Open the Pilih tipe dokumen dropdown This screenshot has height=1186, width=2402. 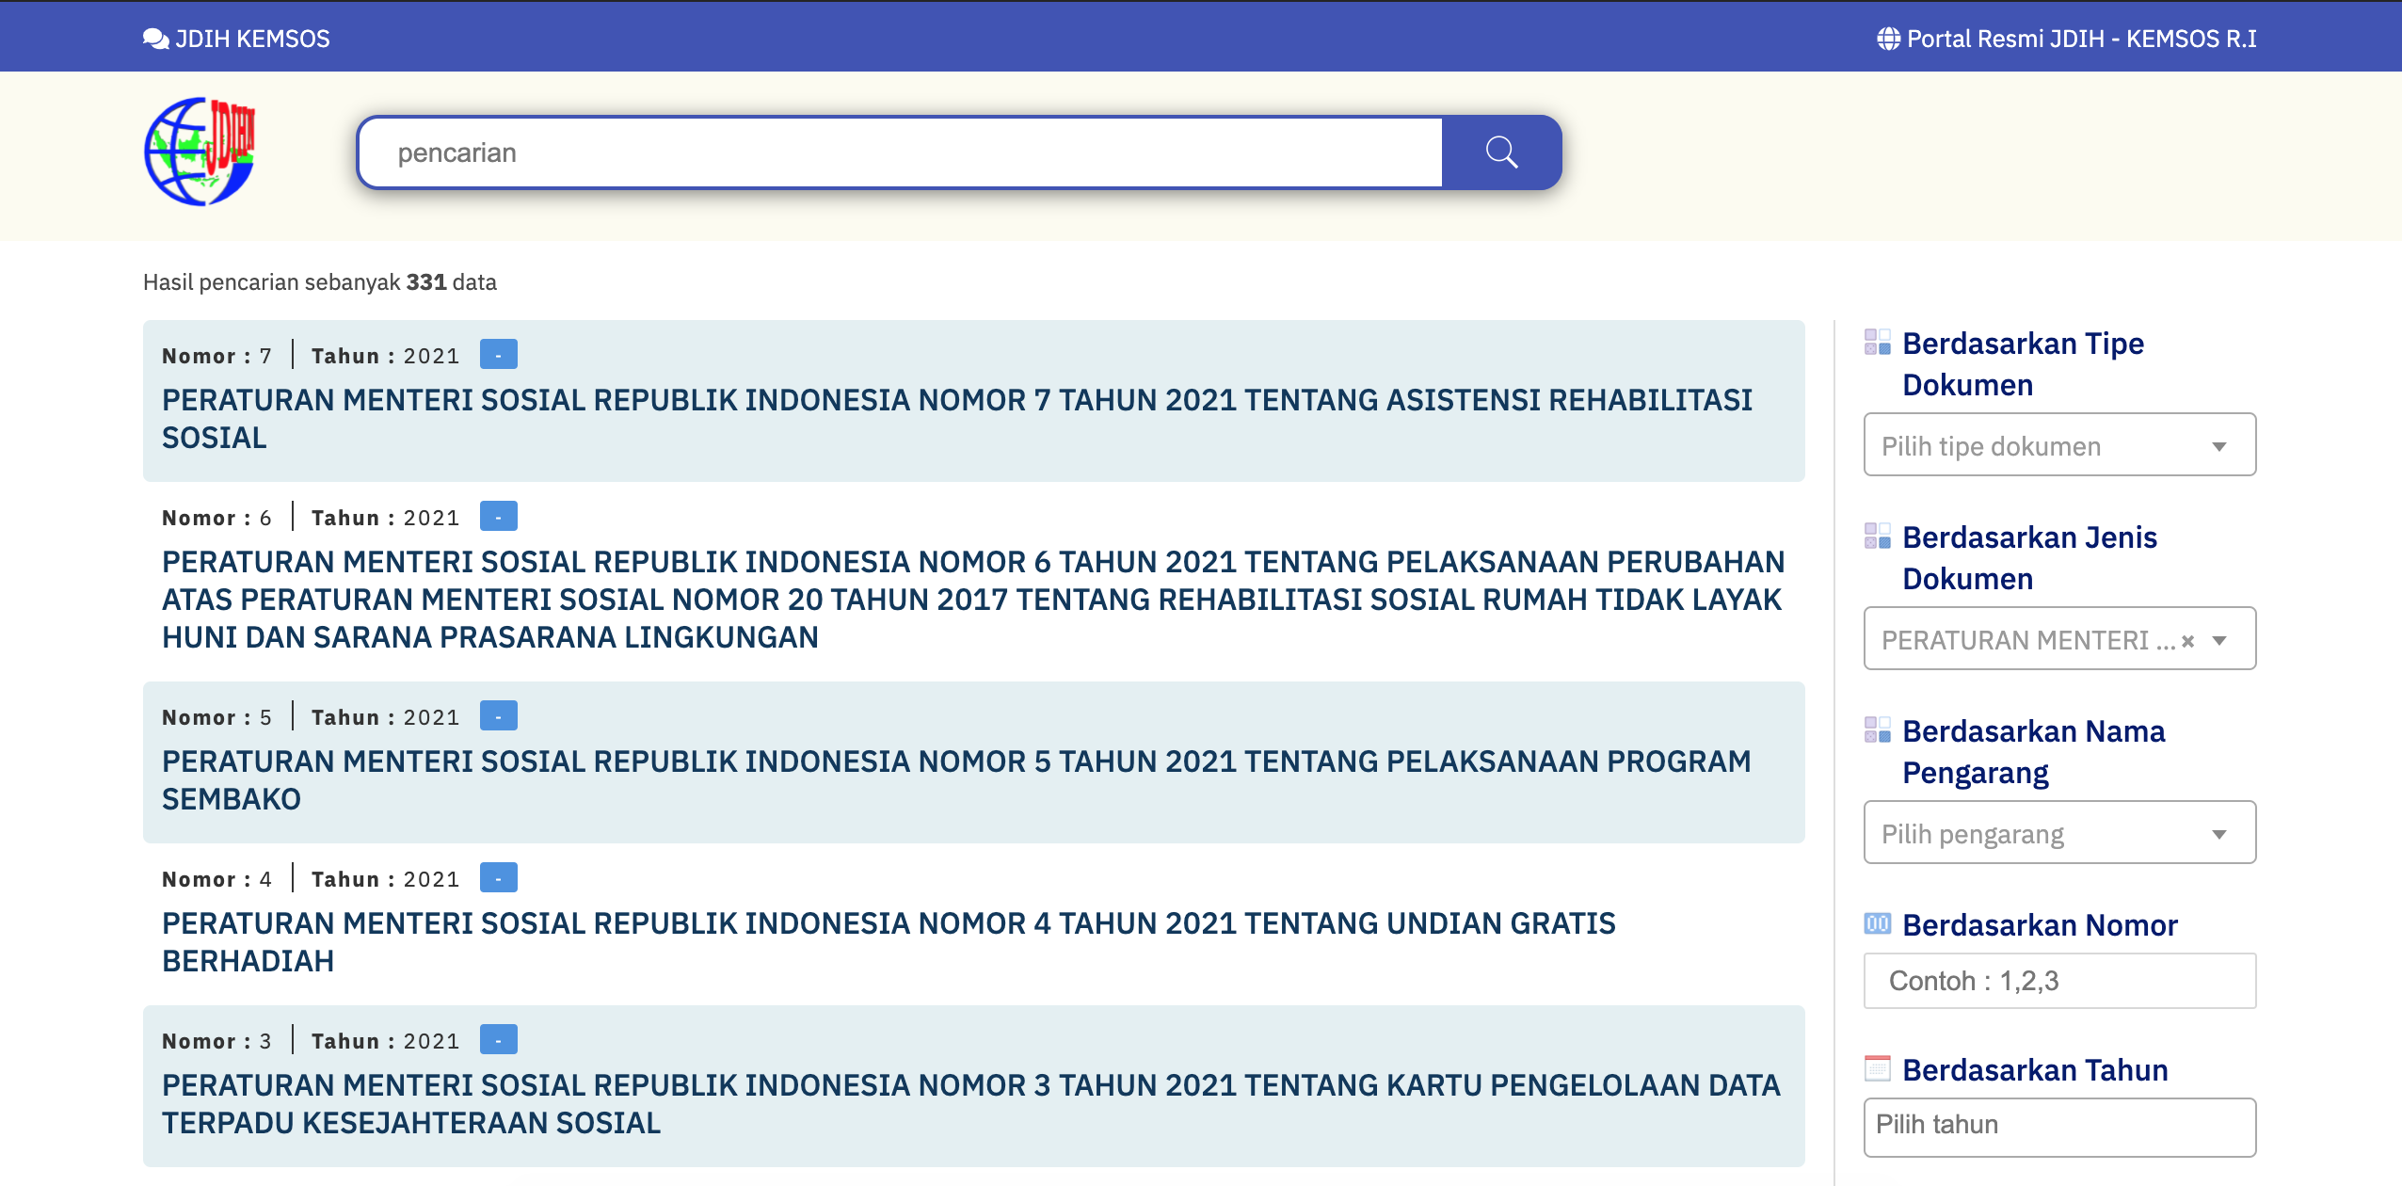coord(2059,445)
